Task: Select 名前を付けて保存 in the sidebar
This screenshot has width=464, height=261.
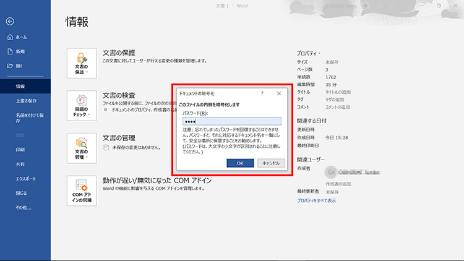Action: click(25, 118)
